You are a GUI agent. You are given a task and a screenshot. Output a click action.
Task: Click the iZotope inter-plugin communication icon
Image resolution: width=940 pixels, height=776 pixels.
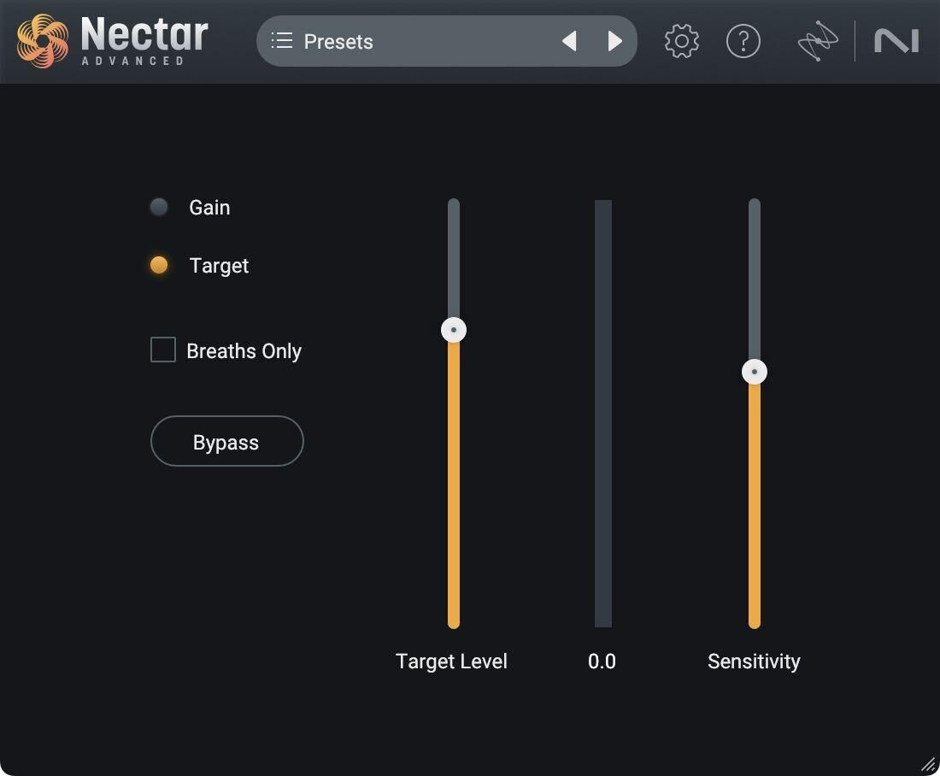(817, 41)
